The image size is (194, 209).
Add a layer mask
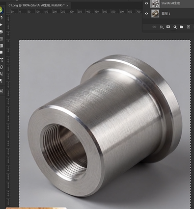click(x=168, y=26)
